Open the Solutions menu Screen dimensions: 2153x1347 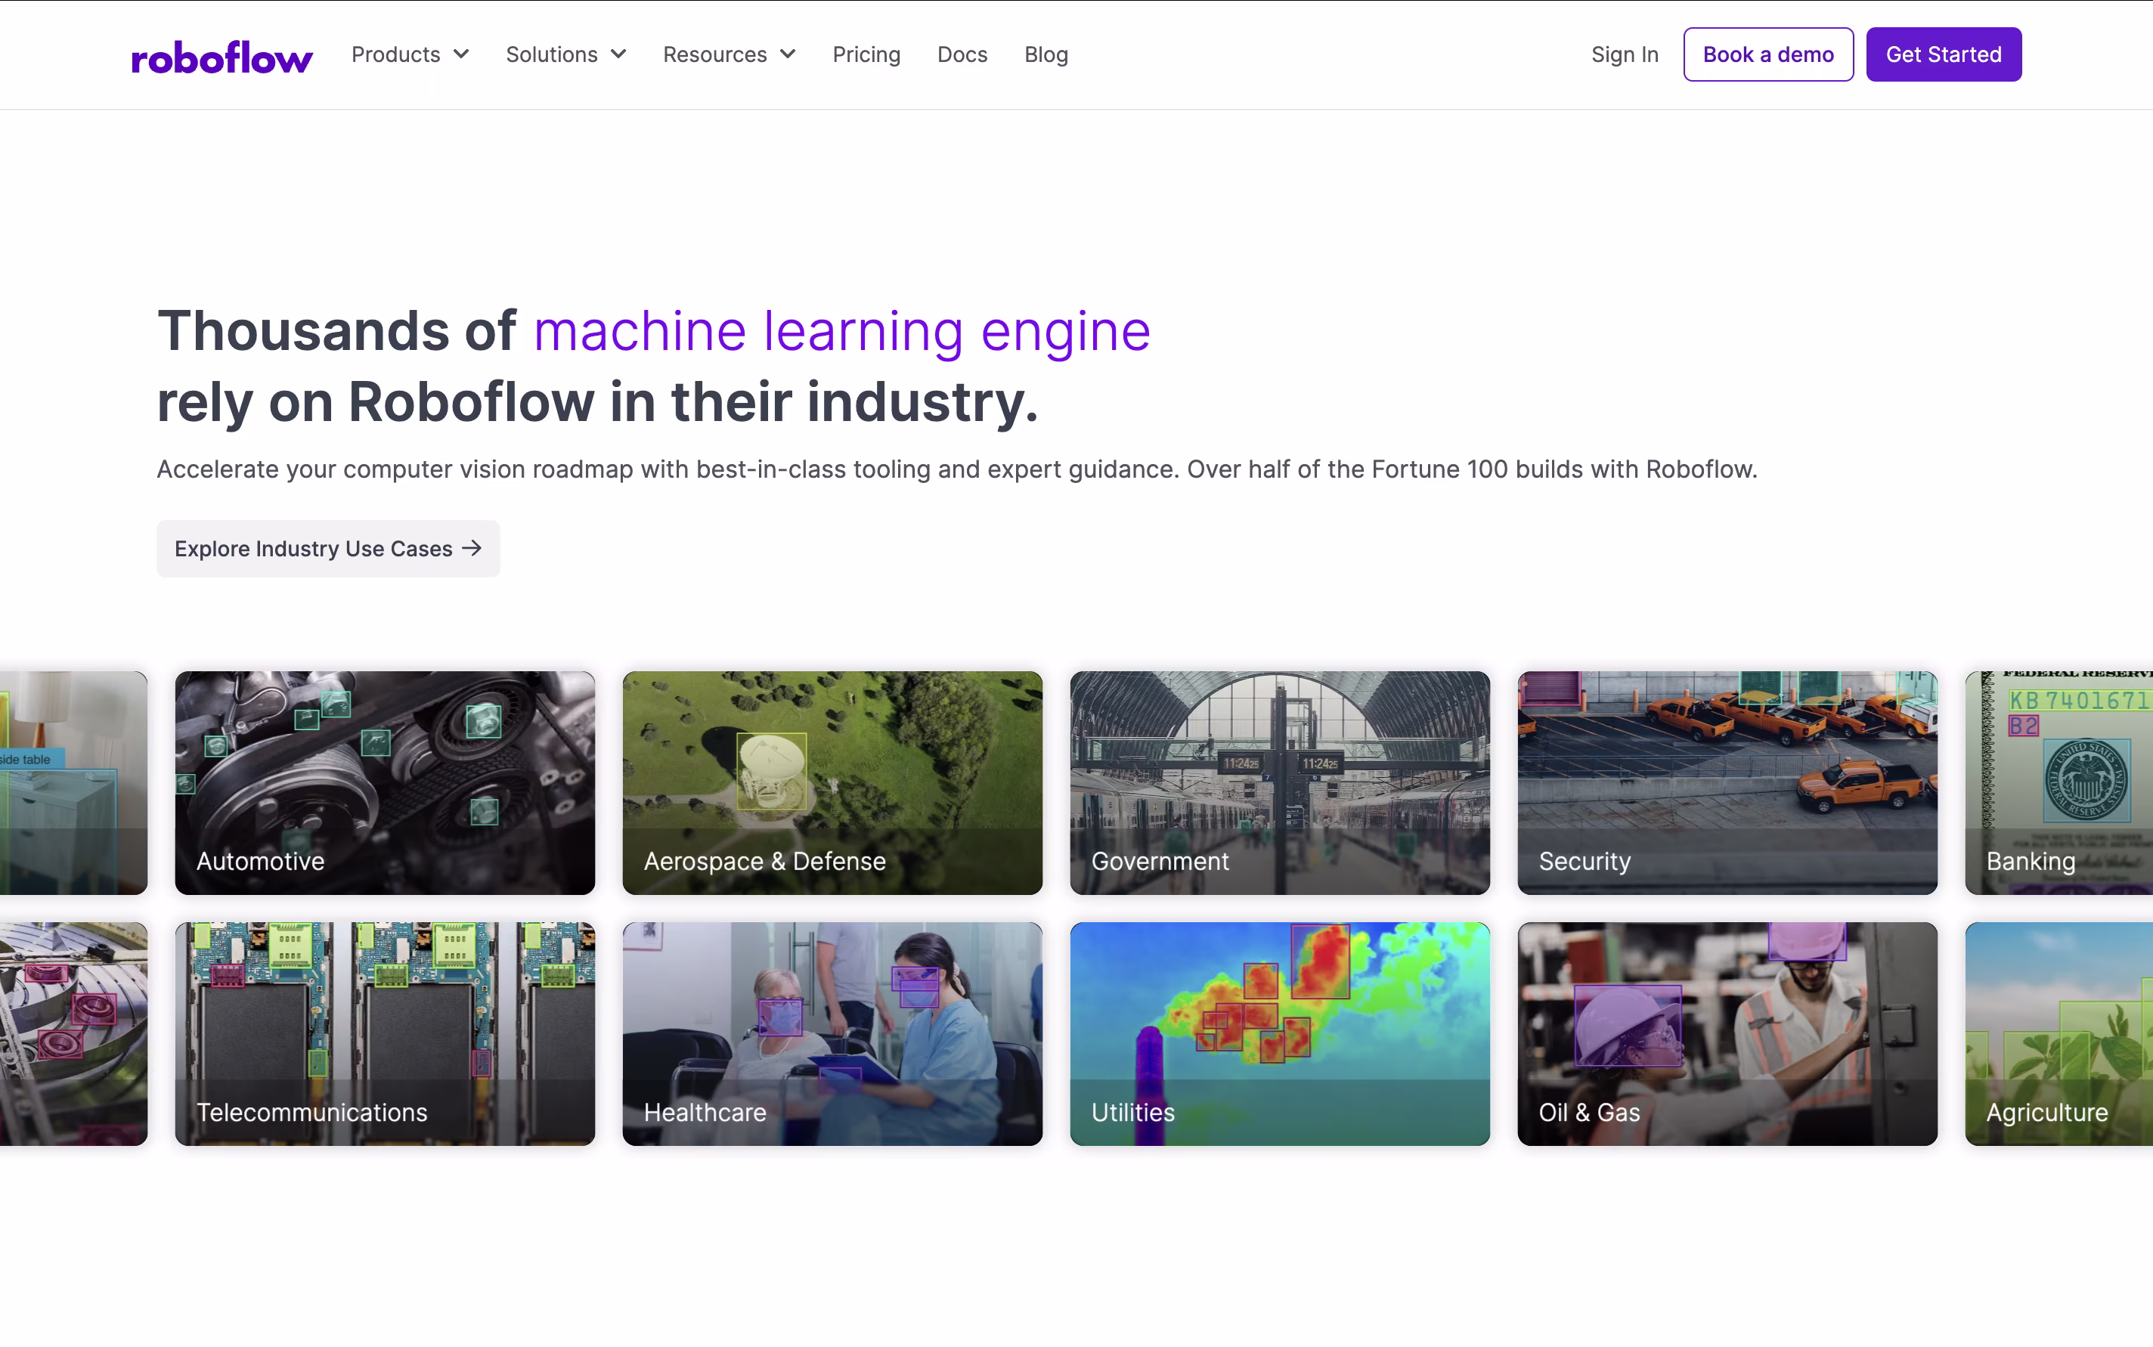tap(565, 54)
